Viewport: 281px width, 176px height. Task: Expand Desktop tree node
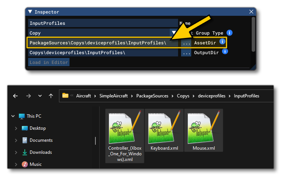pyautogui.click(x=16, y=128)
